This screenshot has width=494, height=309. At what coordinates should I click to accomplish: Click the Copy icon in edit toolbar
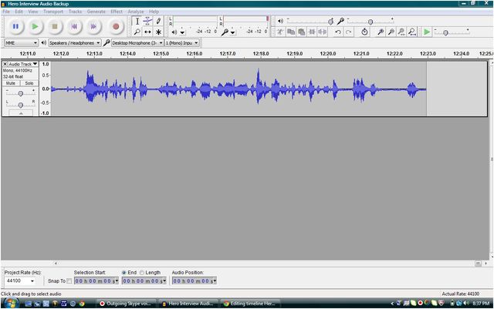pyautogui.click(x=291, y=32)
